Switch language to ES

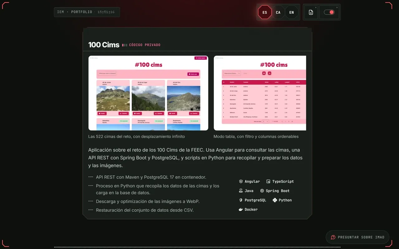265,12
